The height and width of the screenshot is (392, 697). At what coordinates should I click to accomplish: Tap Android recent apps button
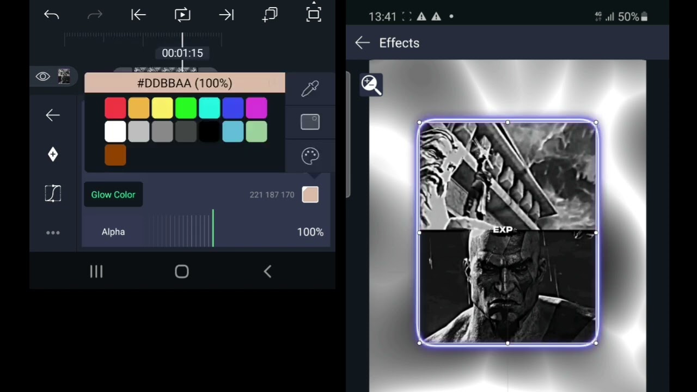pyautogui.click(x=96, y=272)
